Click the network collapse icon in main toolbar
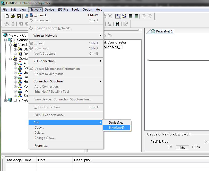 coord(144,16)
